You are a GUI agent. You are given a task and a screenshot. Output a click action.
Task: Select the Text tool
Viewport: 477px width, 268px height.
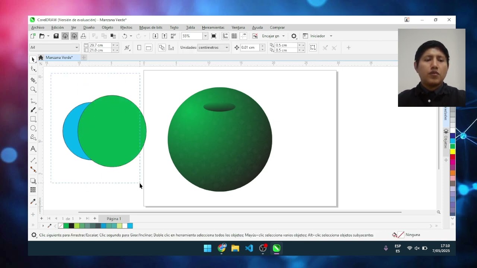click(33, 149)
